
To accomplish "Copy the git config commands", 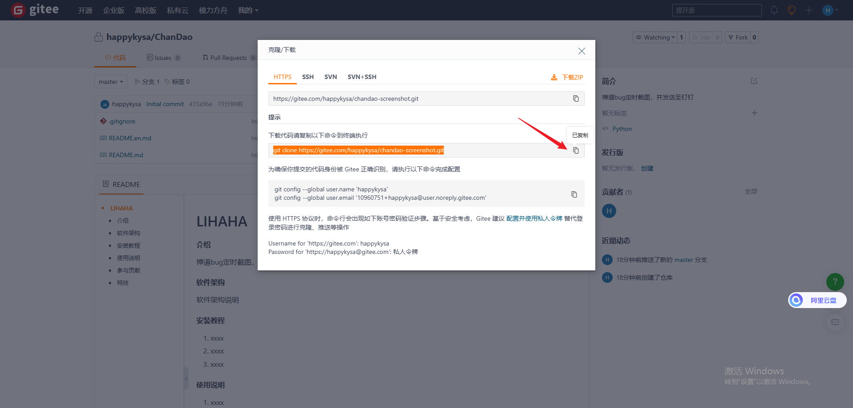I will coord(574,194).
